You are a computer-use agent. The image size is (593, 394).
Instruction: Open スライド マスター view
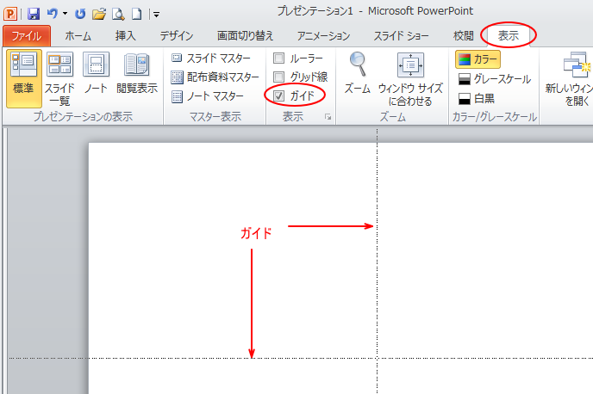[215, 58]
